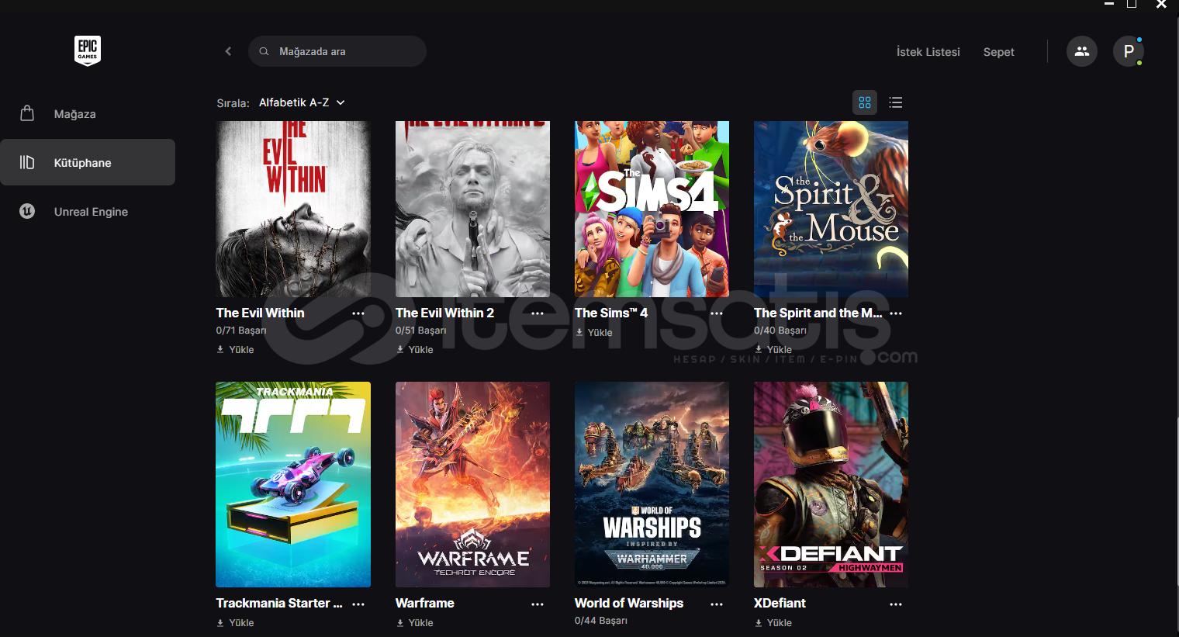Screen dimensions: 1179x637
Task: Click 0/71 Başarı achievements text
Action: [241, 331]
